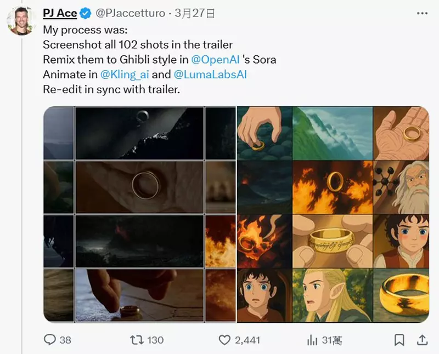This screenshot has width=439, height=354.
Task: Click the reply comment icon
Action: point(50,340)
